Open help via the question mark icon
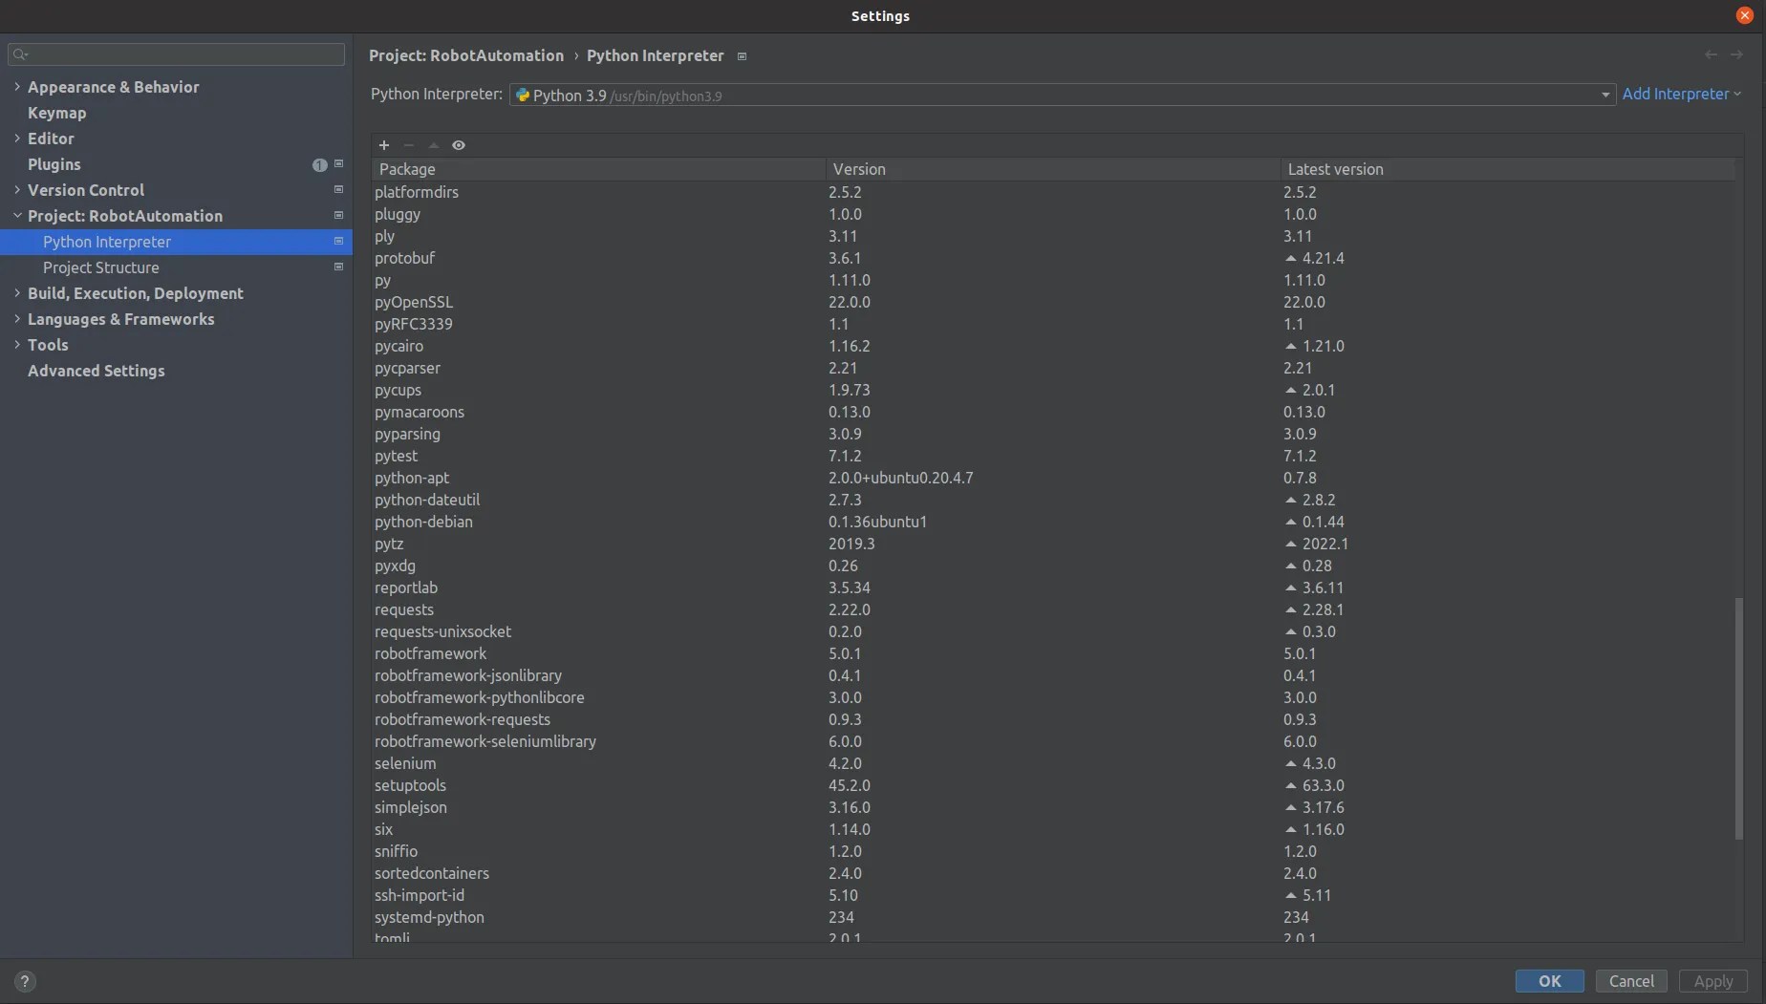The height and width of the screenshot is (1004, 1766). click(25, 981)
